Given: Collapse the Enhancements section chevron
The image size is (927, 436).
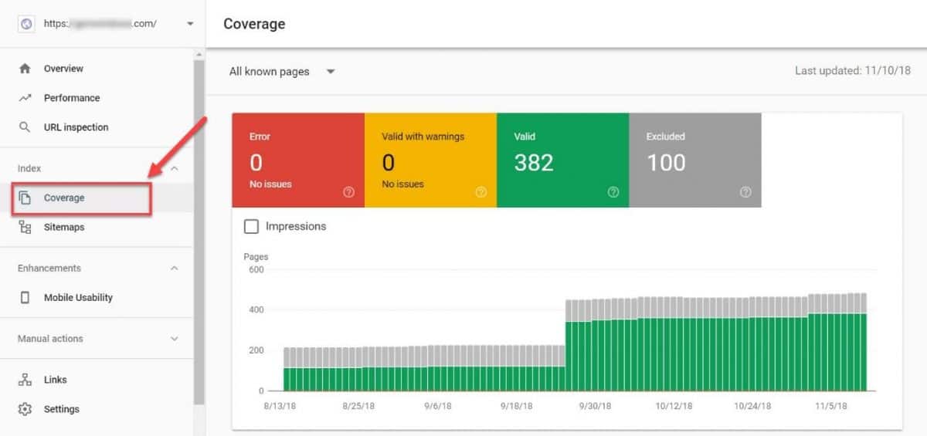Looking at the screenshot, I should click(x=175, y=269).
